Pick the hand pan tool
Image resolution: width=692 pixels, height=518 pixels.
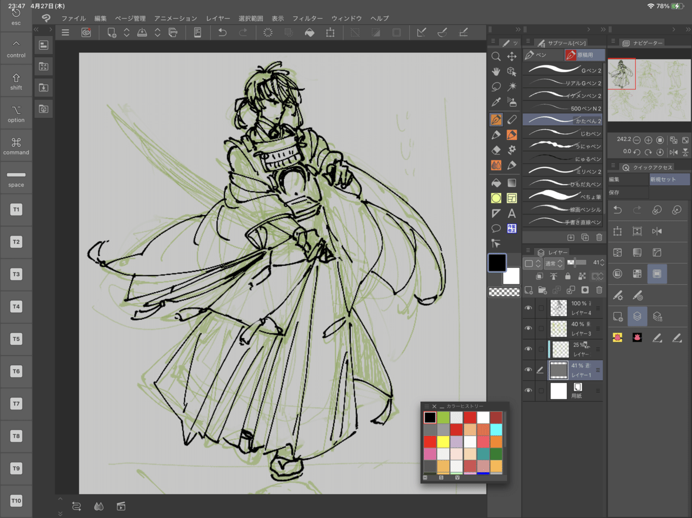click(x=496, y=71)
